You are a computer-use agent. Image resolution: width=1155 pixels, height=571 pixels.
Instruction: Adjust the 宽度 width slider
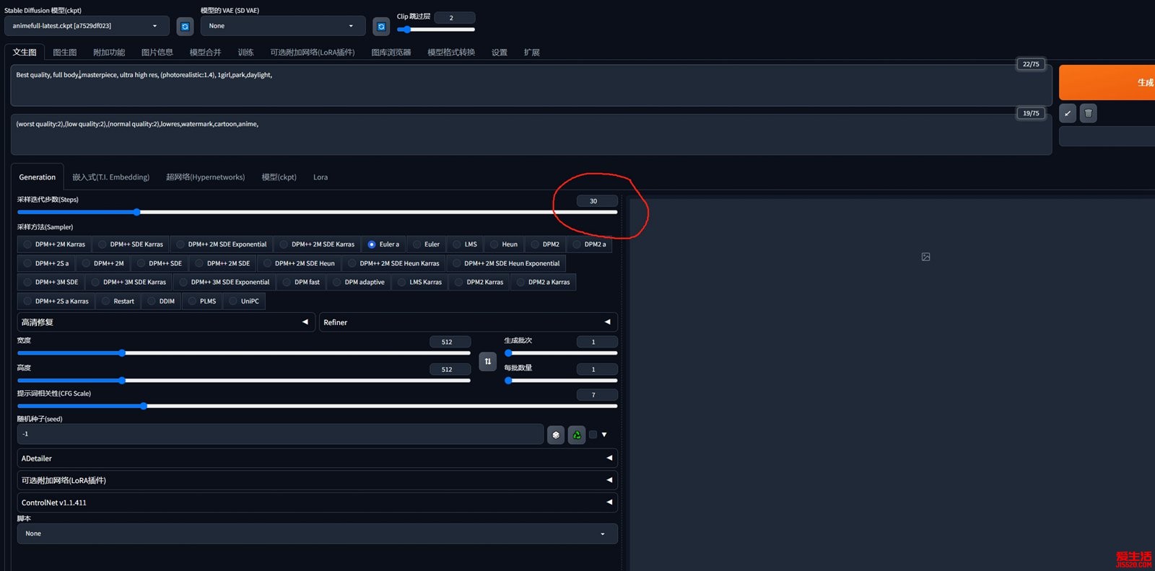tap(243, 353)
